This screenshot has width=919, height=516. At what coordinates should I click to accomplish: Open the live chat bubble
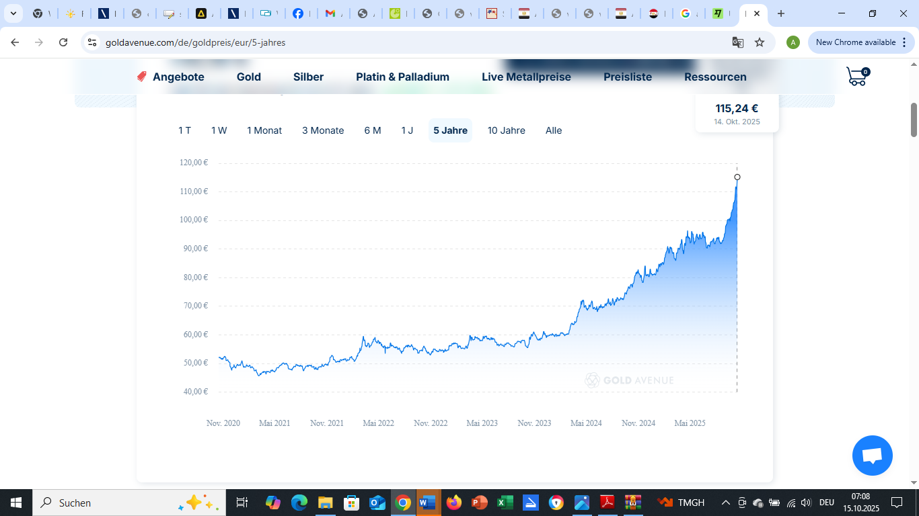pyautogui.click(x=872, y=456)
